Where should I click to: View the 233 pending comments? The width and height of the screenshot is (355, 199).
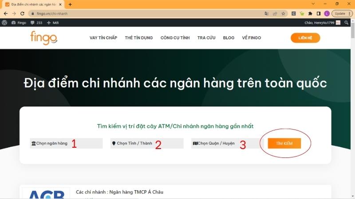click(36, 23)
